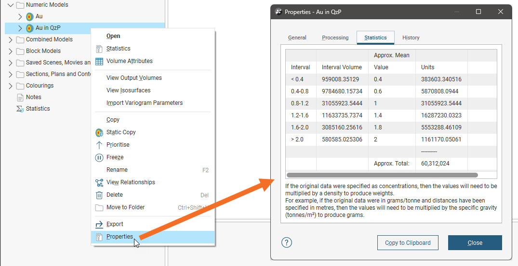
Task: Click the Freeze pause icon
Action: pos(99,158)
